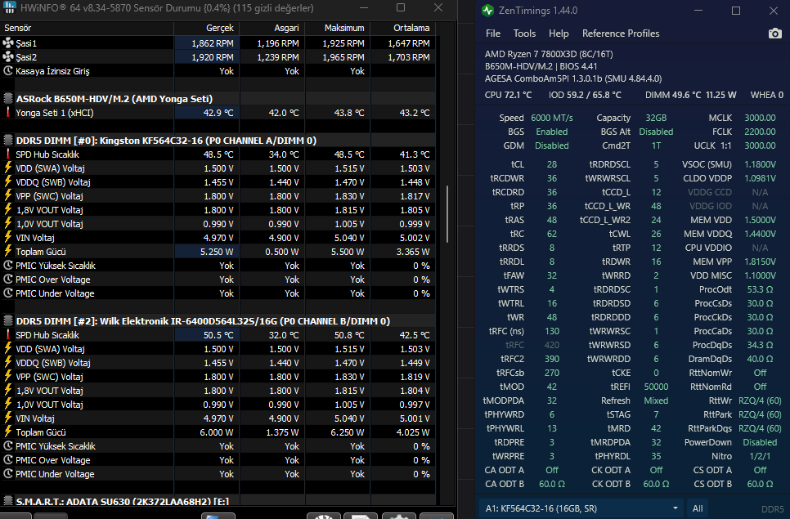790x519 pixels.
Task: Click the Asgari column header
Action: pos(272,28)
